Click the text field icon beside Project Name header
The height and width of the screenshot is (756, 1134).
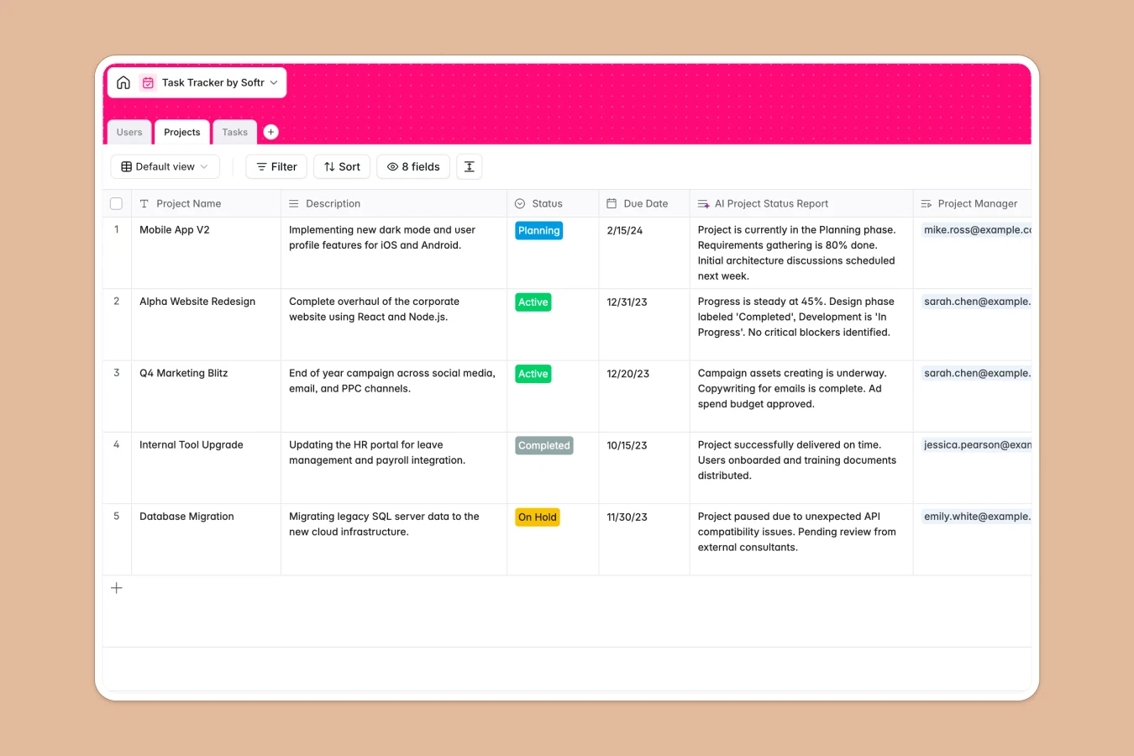[x=144, y=203]
